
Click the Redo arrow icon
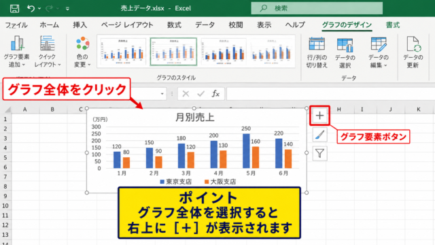49,8
